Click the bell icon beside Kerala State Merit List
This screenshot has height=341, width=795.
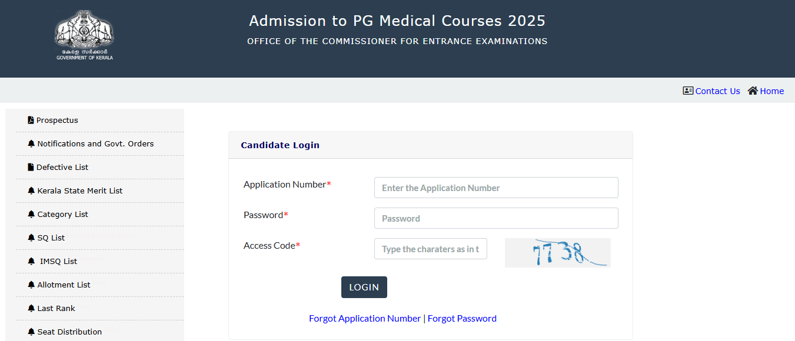[x=31, y=190]
